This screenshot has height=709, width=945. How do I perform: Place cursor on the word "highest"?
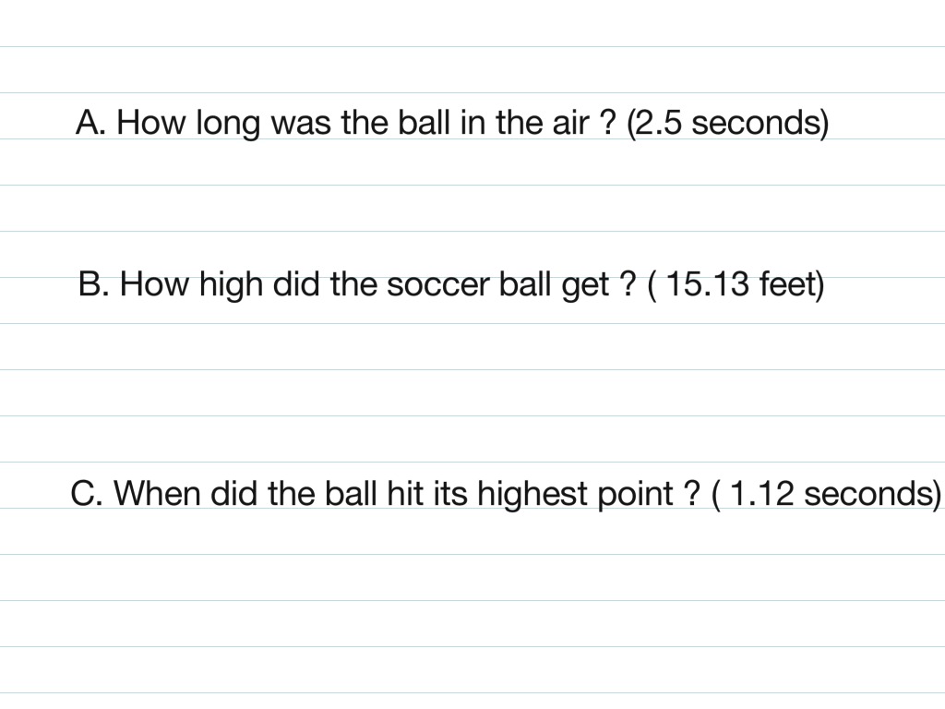[532, 495]
